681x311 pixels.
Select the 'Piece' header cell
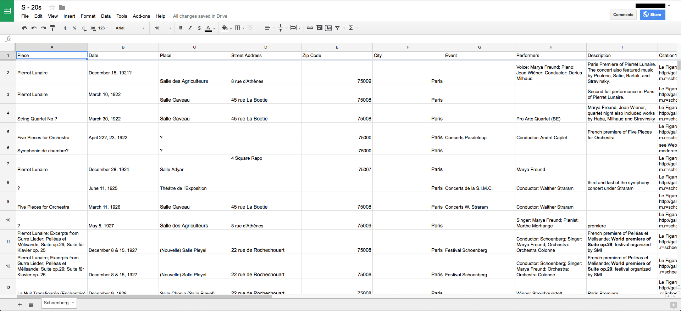[52, 55]
